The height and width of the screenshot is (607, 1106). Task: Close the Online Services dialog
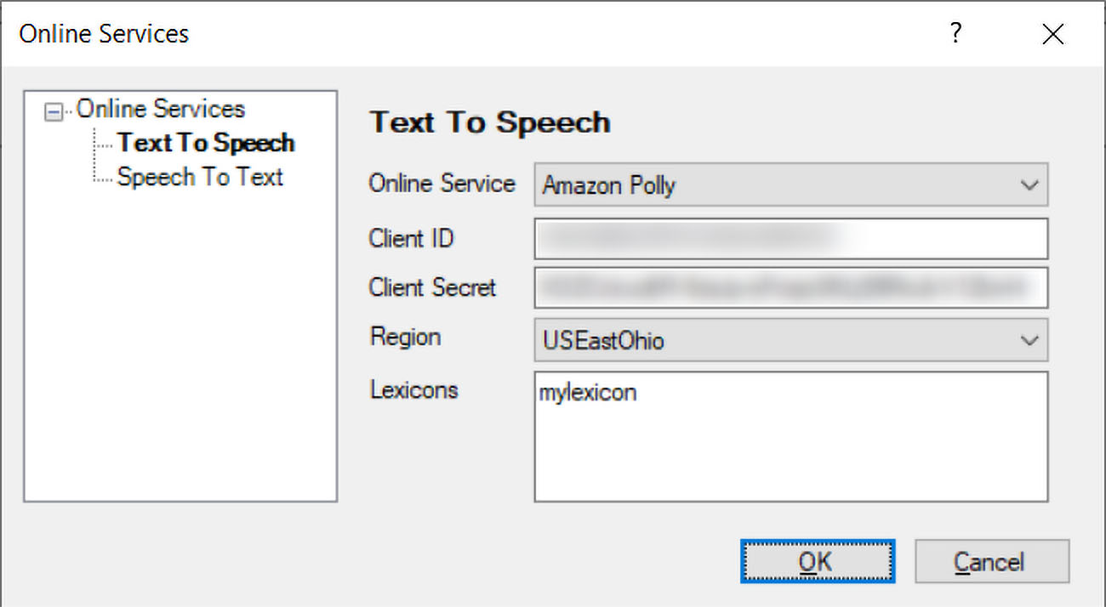pyautogui.click(x=1052, y=34)
